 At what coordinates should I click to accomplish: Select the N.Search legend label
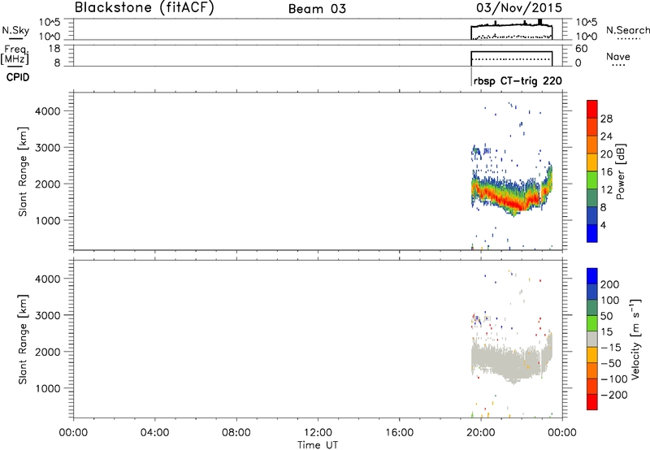[x=627, y=30]
